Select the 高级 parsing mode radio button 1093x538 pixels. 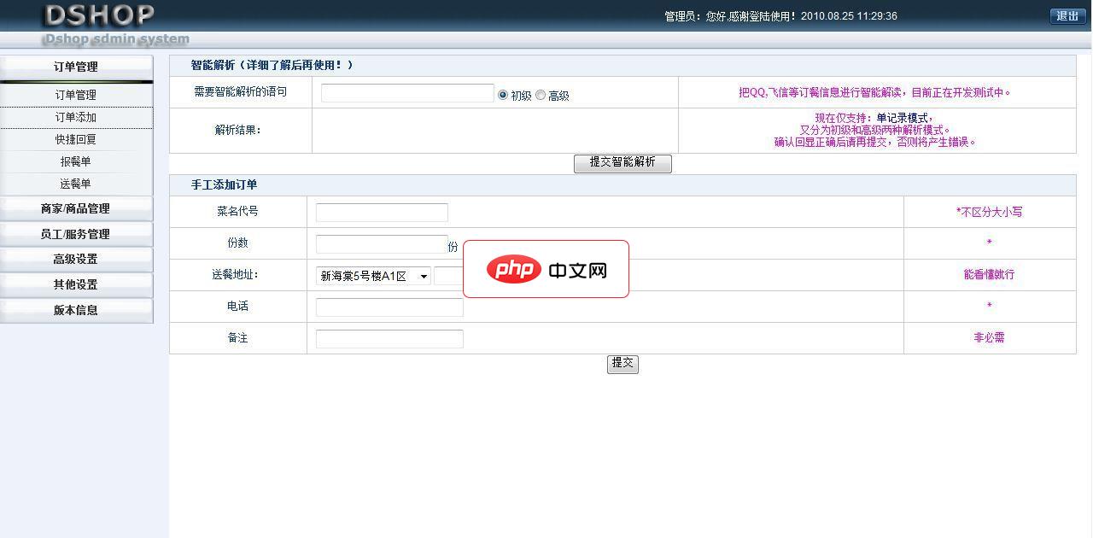click(541, 95)
